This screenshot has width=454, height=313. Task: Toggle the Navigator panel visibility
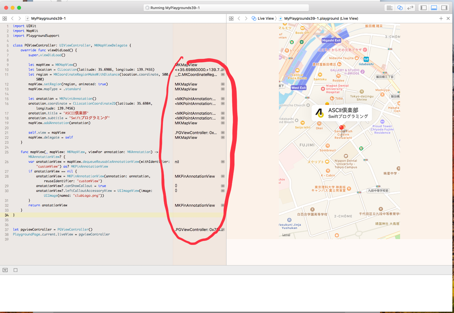pos(424,8)
